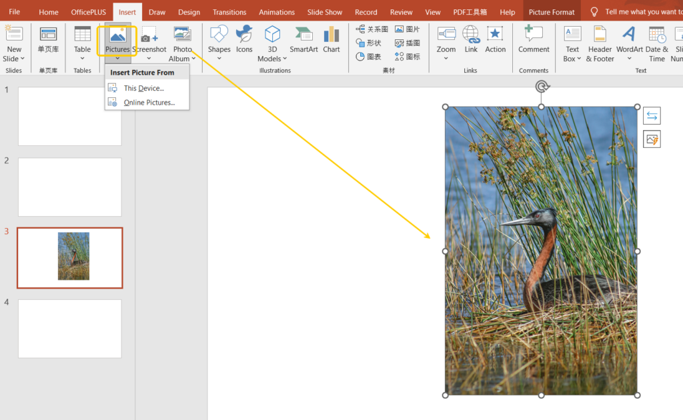Viewport: 683px width, 420px height.
Task: Click the picture designer icon beside image
Action: point(652,139)
